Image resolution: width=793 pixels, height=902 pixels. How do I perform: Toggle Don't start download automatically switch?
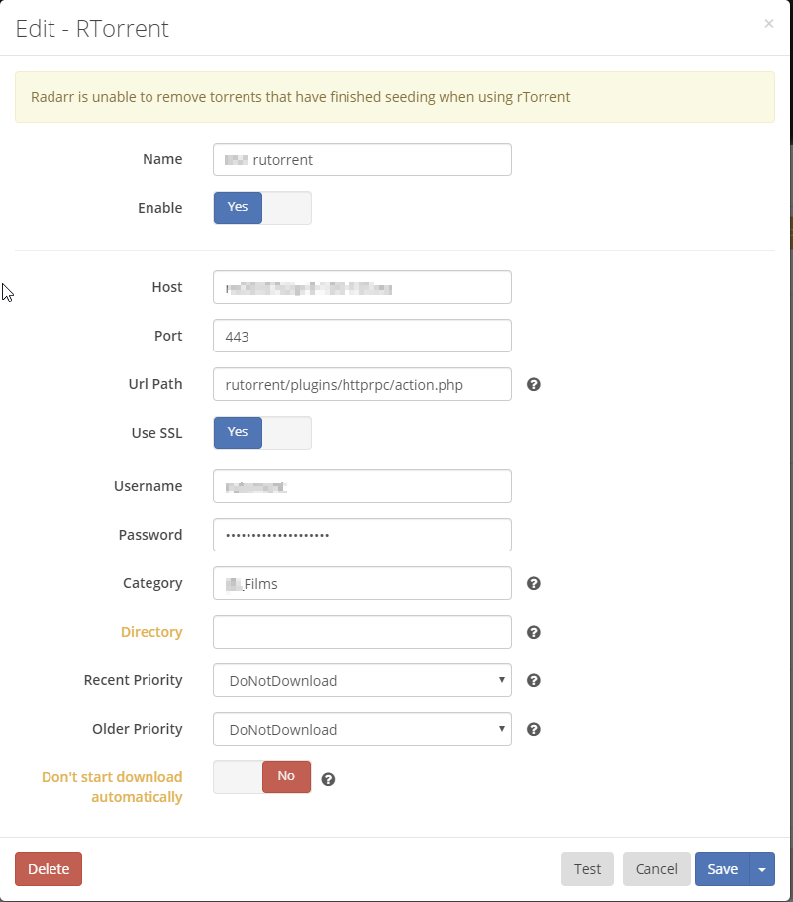point(262,777)
